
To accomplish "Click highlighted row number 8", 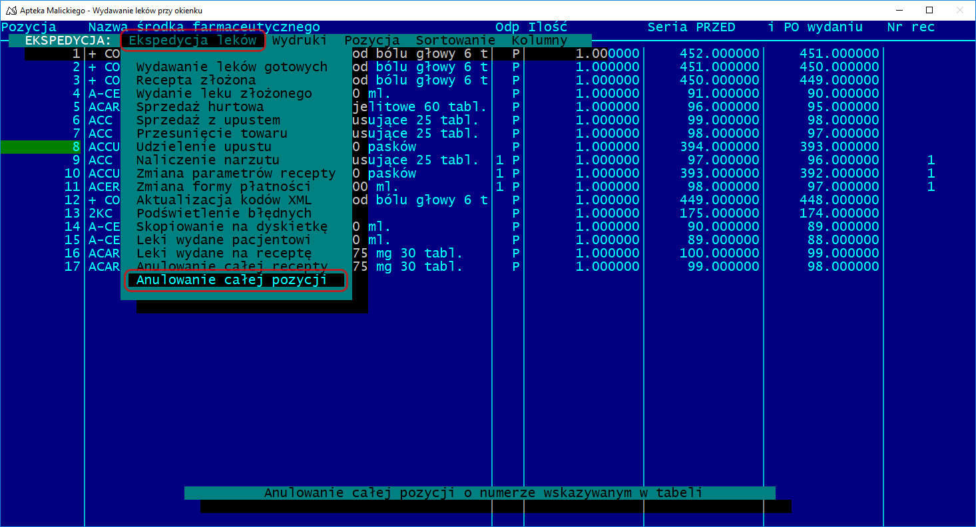I will click(x=76, y=147).
